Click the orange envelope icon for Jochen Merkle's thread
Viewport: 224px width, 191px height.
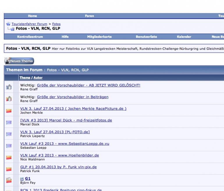click(x=8, y=110)
